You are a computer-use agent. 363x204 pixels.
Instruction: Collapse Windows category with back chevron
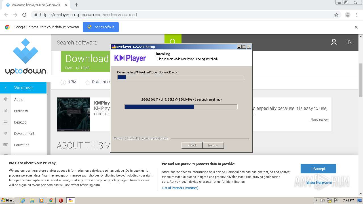point(6,88)
